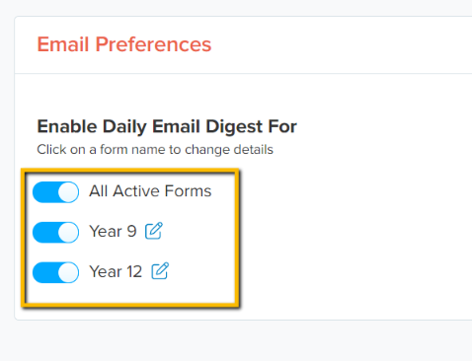
Task: Disable the All Active Forms digest toggle
Action: [x=55, y=192]
